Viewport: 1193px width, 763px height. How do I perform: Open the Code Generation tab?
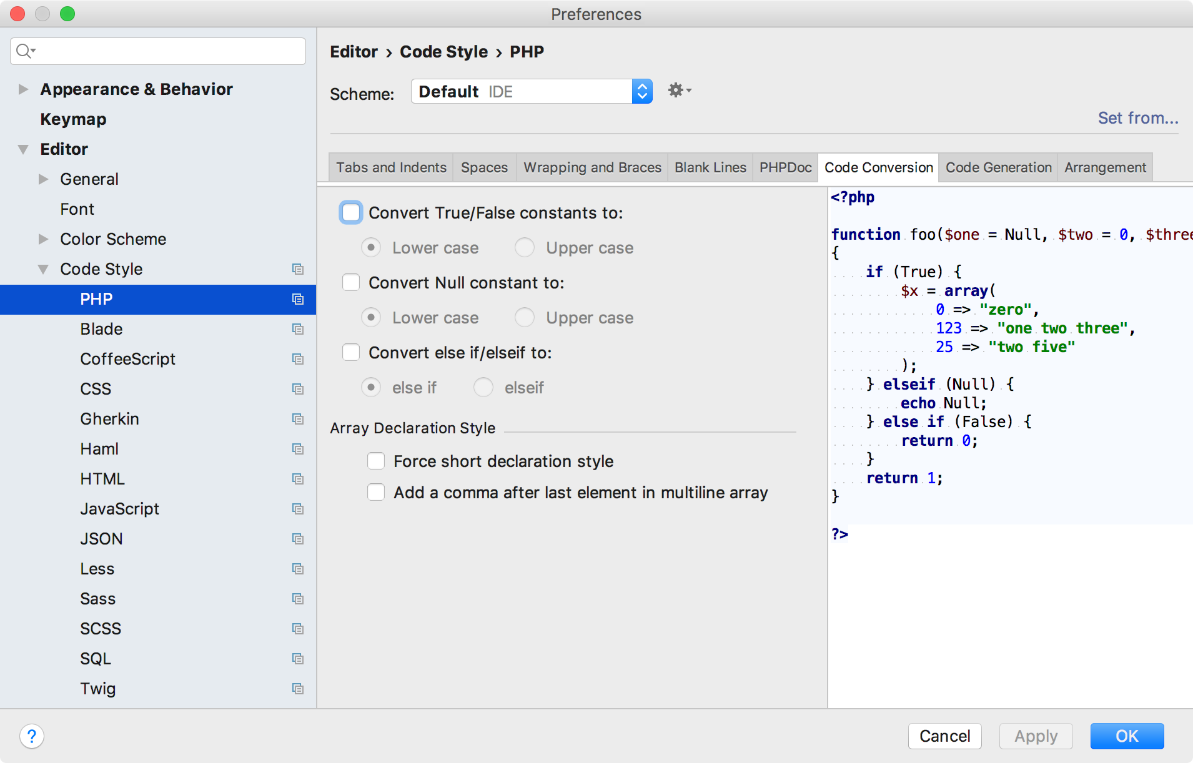point(997,167)
